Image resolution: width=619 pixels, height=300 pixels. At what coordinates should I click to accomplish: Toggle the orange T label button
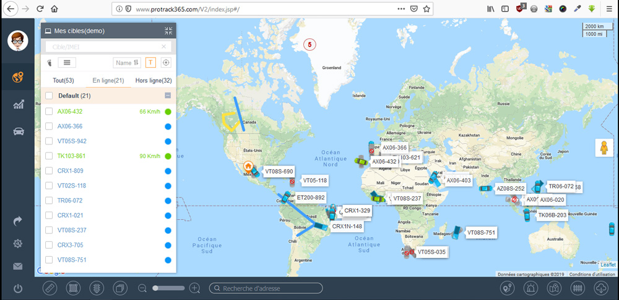tap(150, 62)
